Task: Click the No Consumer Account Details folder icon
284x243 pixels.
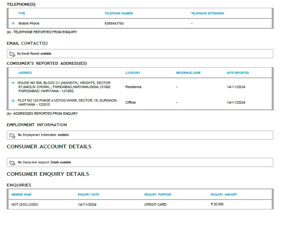Action: pos(12,163)
